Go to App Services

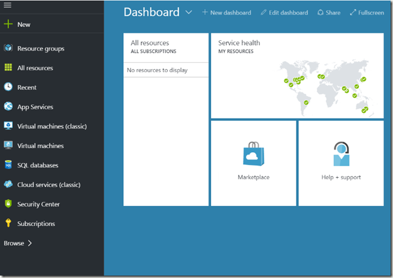click(x=35, y=107)
